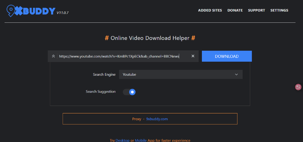The width and height of the screenshot is (303, 142).
Task: Open the Mobile app link
Action: pyautogui.click(x=141, y=140)
